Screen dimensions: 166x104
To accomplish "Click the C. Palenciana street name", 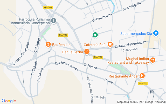I will click(x=102, y=18).
